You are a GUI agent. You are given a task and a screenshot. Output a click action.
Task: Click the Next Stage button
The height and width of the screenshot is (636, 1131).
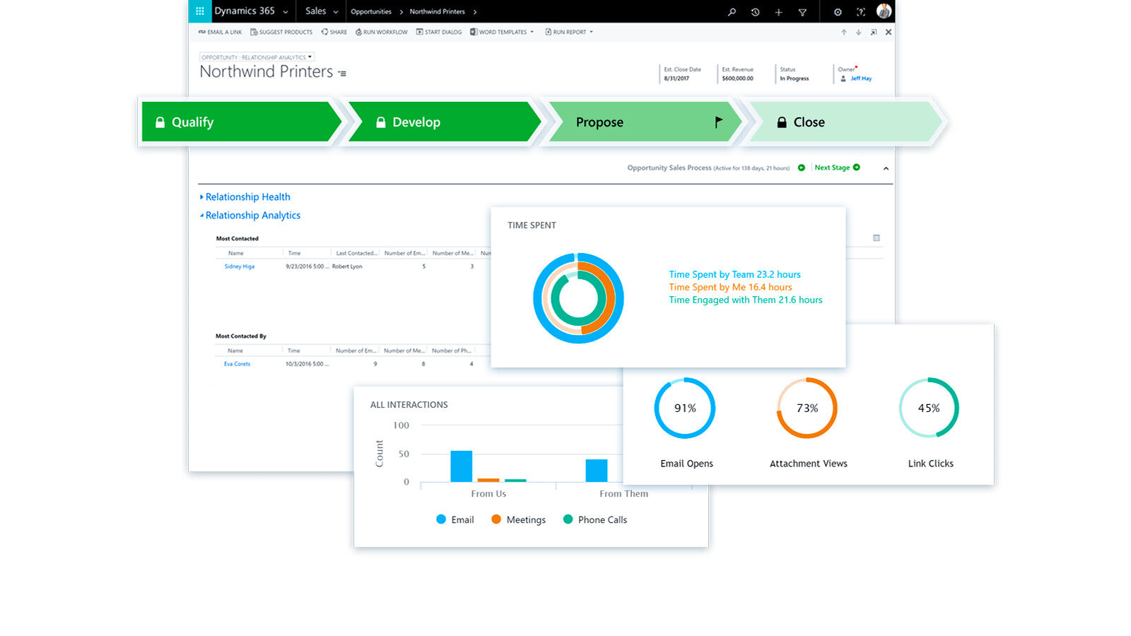(836, 167)
